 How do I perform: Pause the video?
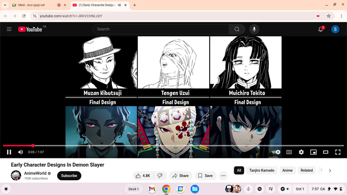point(9,152)
